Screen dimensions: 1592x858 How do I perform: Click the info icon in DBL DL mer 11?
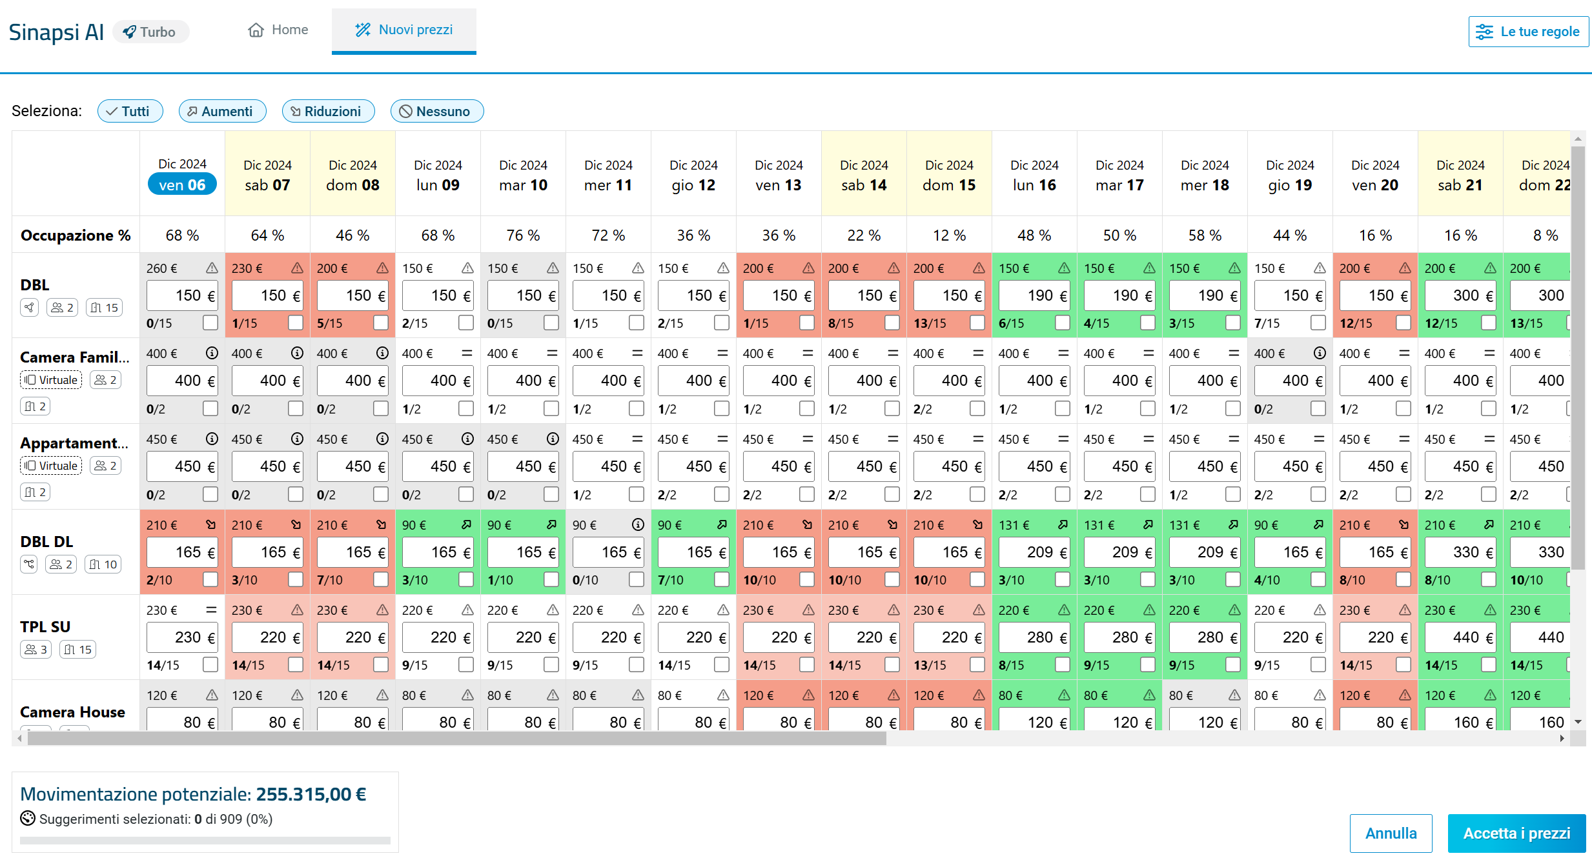tap(638, 524)
